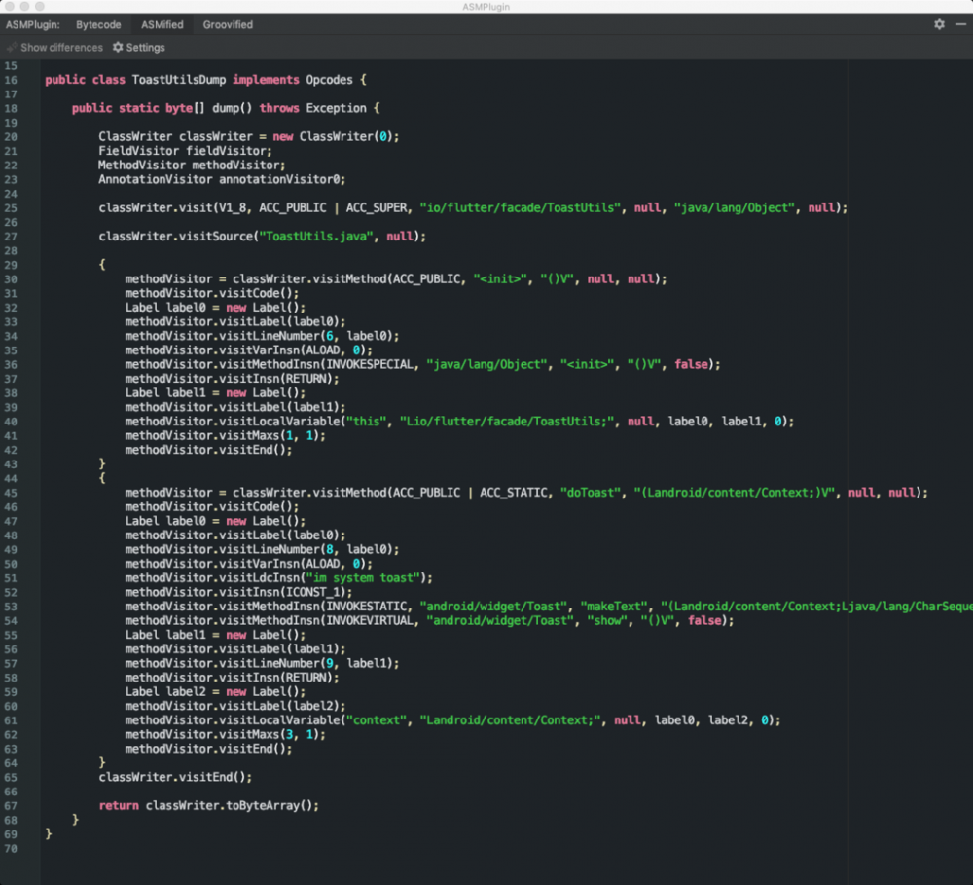
Task: Click string "im system toast"
Action: [x=363, y=578]
